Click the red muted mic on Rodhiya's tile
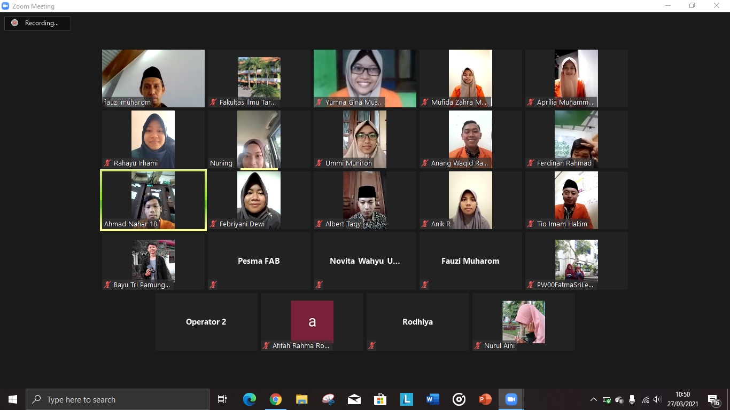The width and height of the screenshot is (730, 410). pyautogui.click(x=372, y=345)
